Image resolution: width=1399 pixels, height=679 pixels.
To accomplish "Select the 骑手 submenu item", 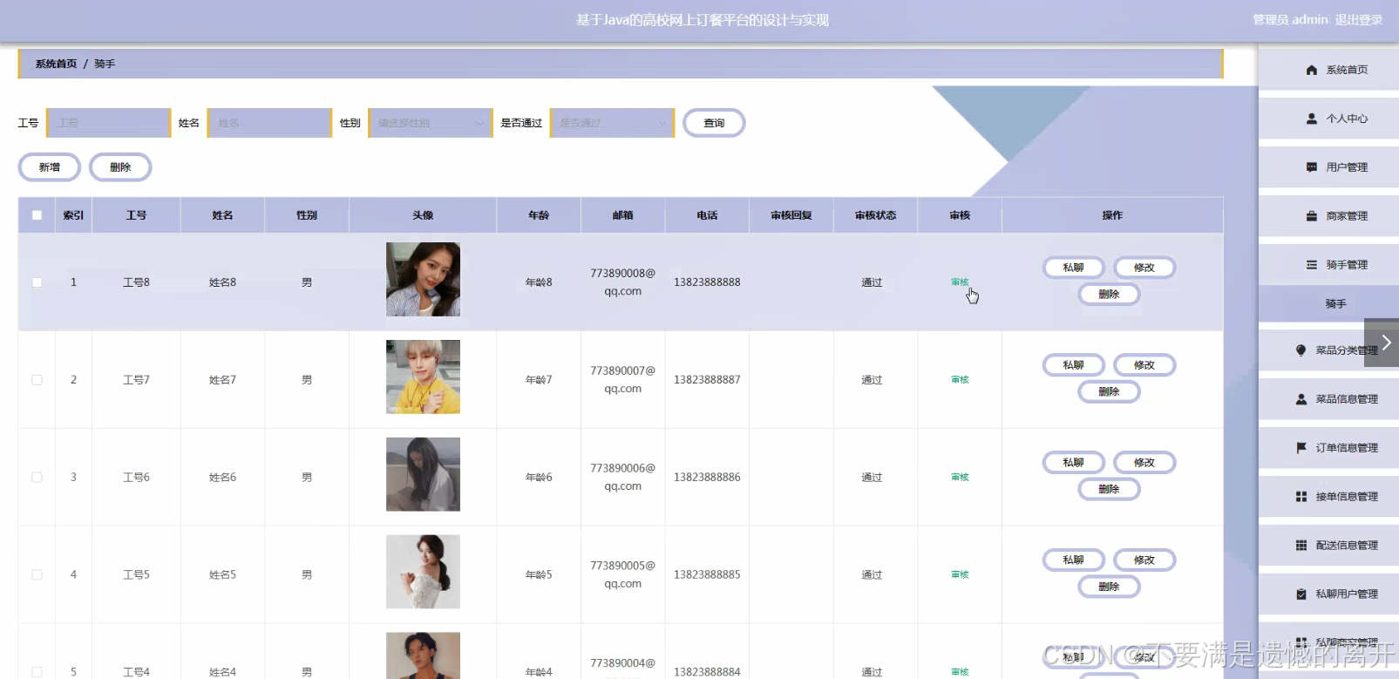I will (x=1328, y=304).
